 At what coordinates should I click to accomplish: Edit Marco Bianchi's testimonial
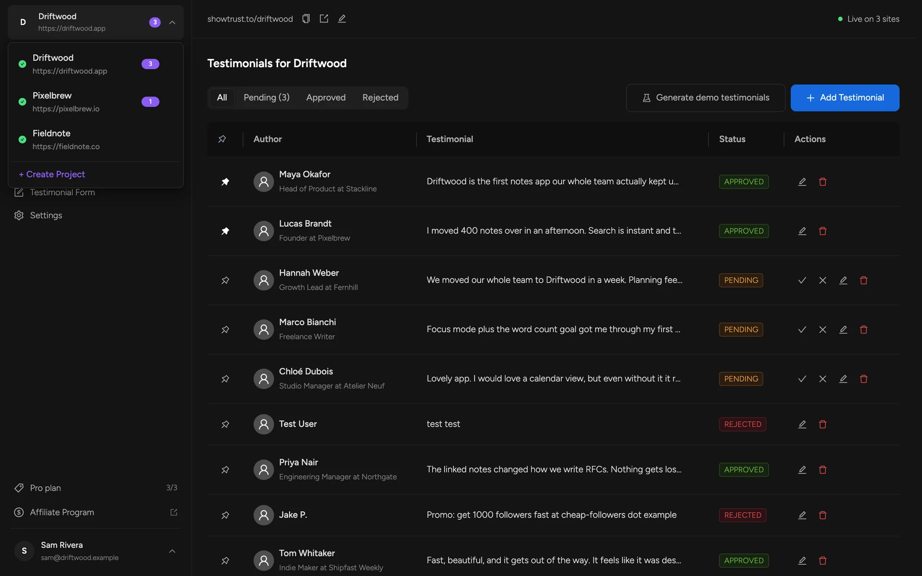click(x=843, y=330)
